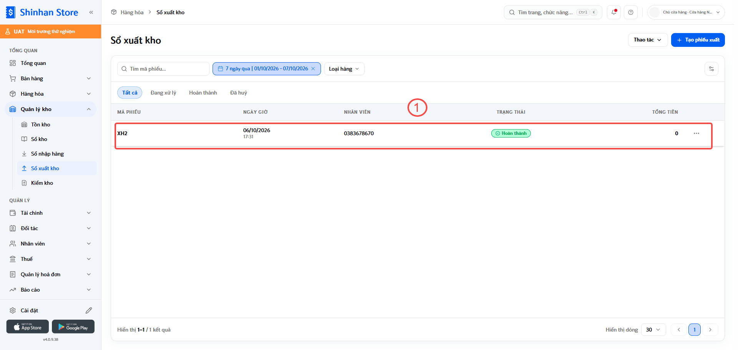Screen dimensions: 738x350
Task: Click Tạo phiếu xuất button
Action: (698, 40)
